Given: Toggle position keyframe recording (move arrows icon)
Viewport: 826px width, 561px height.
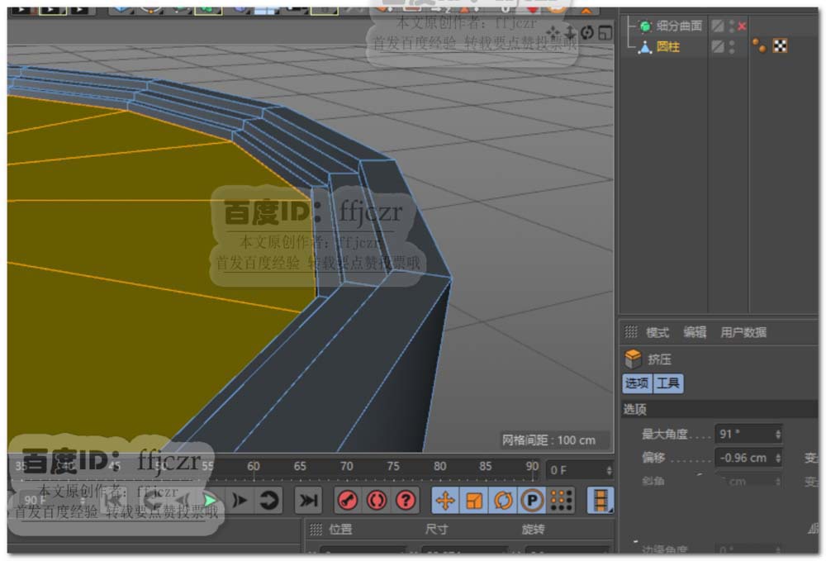Looking at the screenshot, I should pyautogui.click(x=445, y=500).
